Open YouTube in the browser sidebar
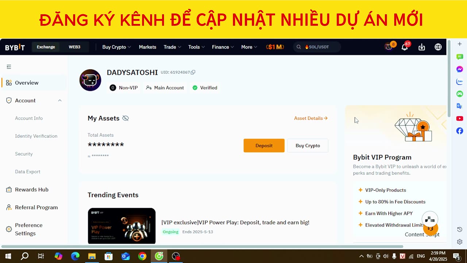The width and height of the screenshot is (467, 263). click(x=460, y=118)
